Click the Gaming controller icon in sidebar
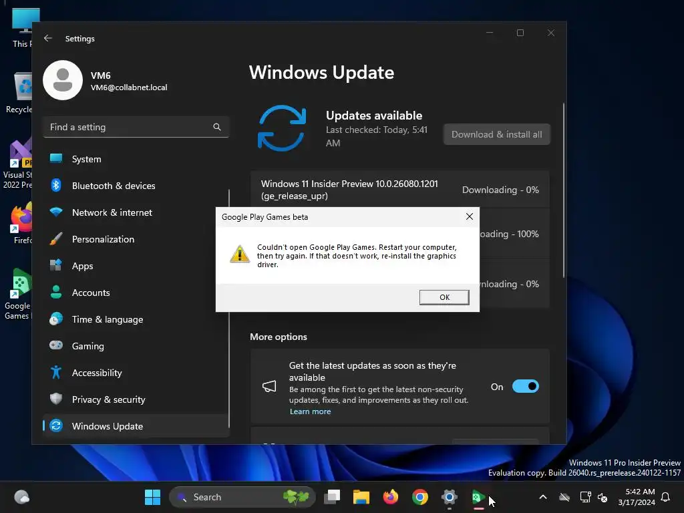Viewport: 684px width, 513px height. [56, 345]
